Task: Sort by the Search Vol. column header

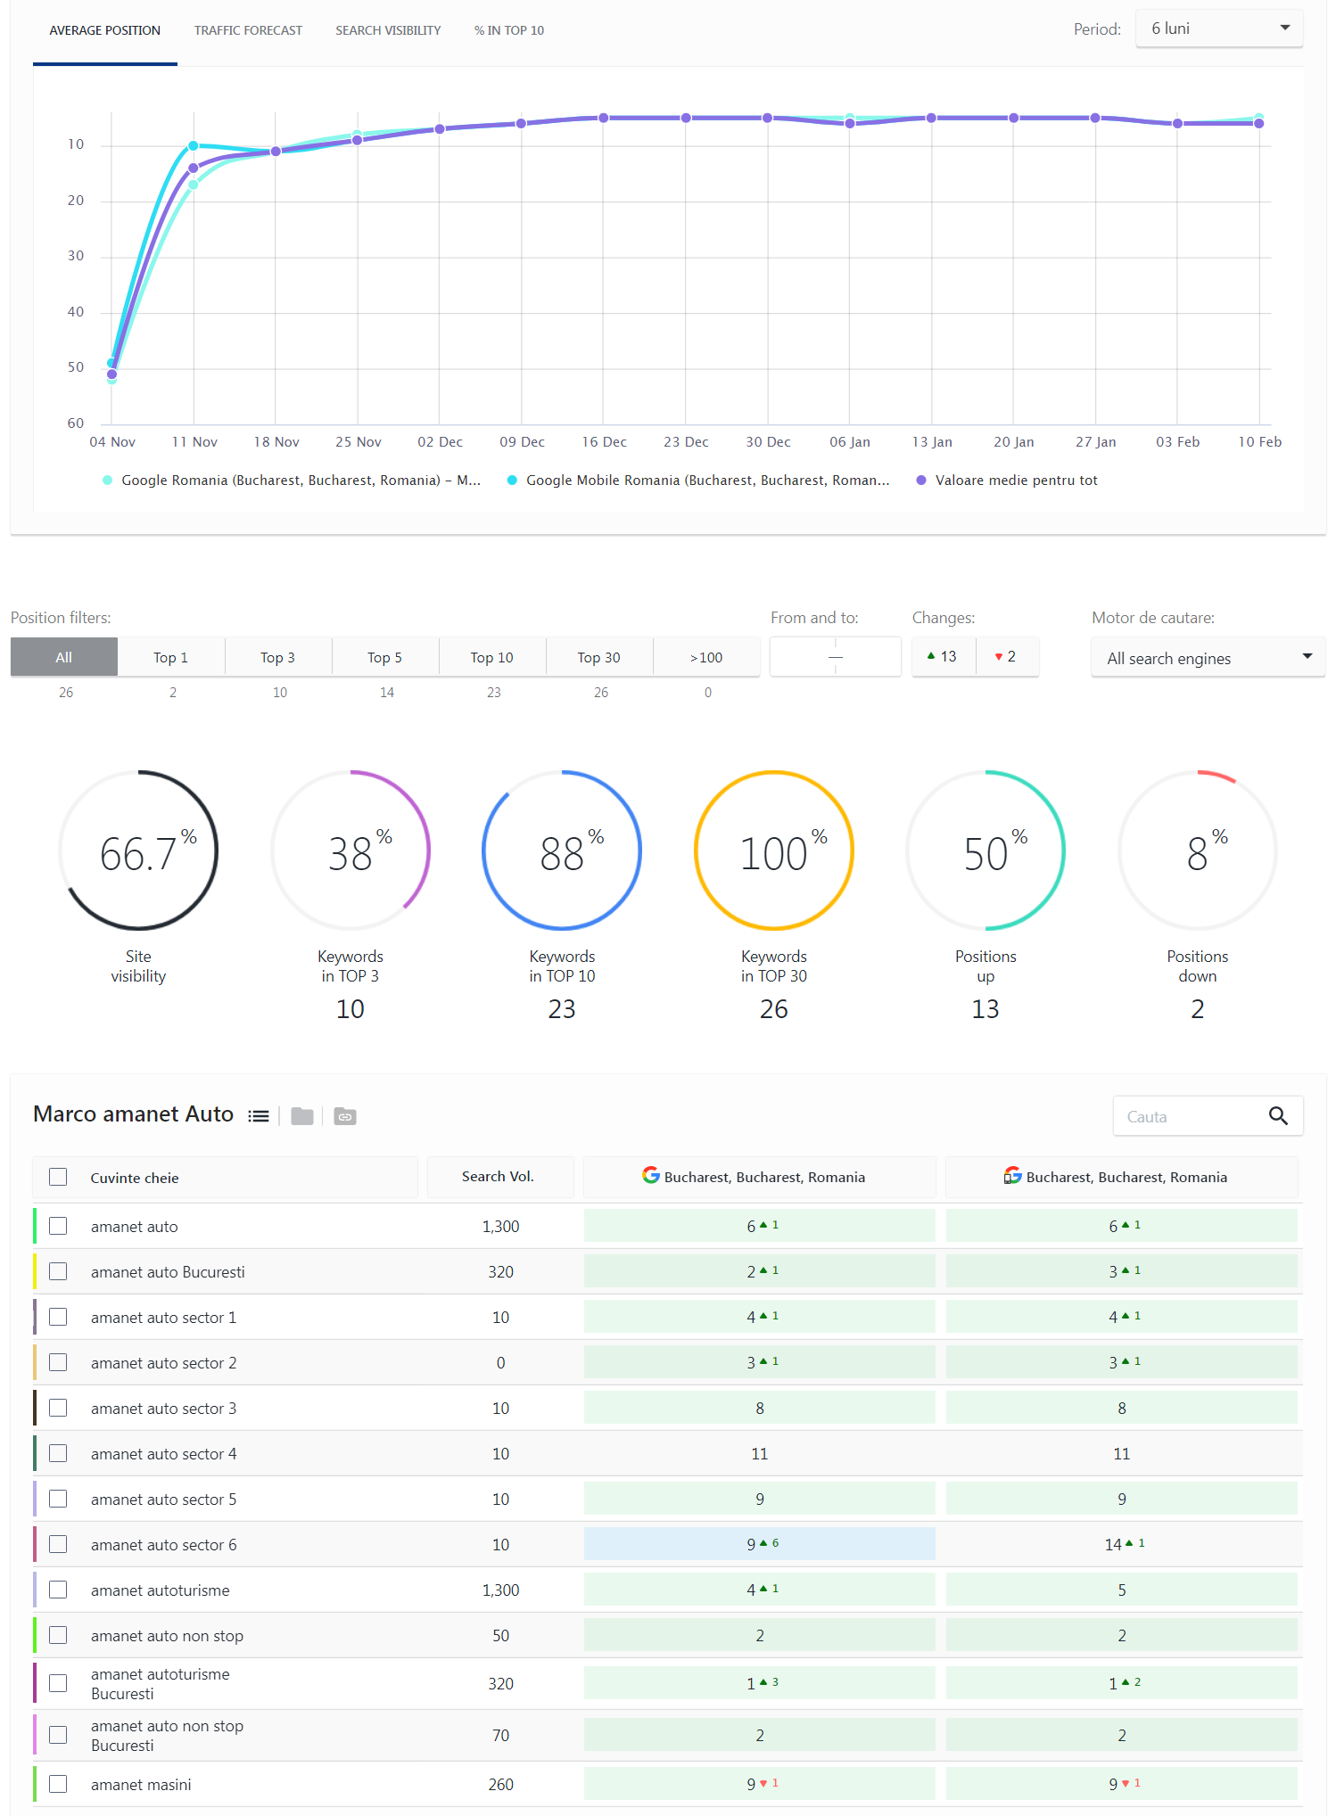Action: pos(498,1177)
